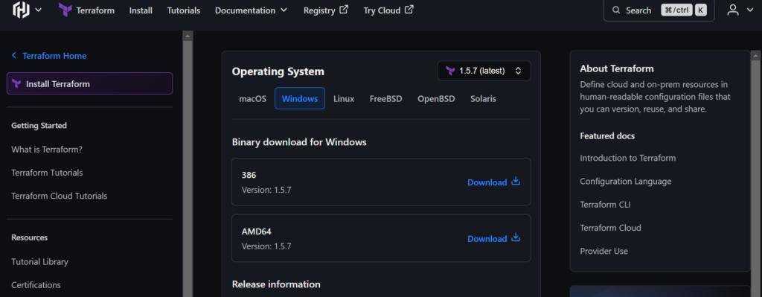Open the 1.5.7 (latest) version dropdown

(484, 71)
